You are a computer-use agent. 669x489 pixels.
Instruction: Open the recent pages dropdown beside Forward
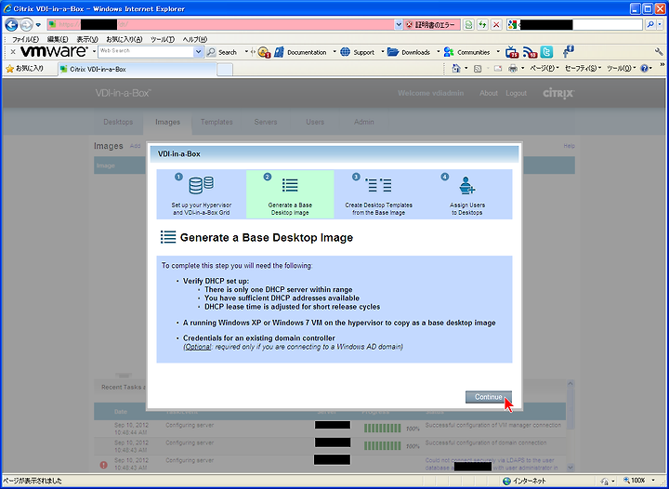coord(38,25)
